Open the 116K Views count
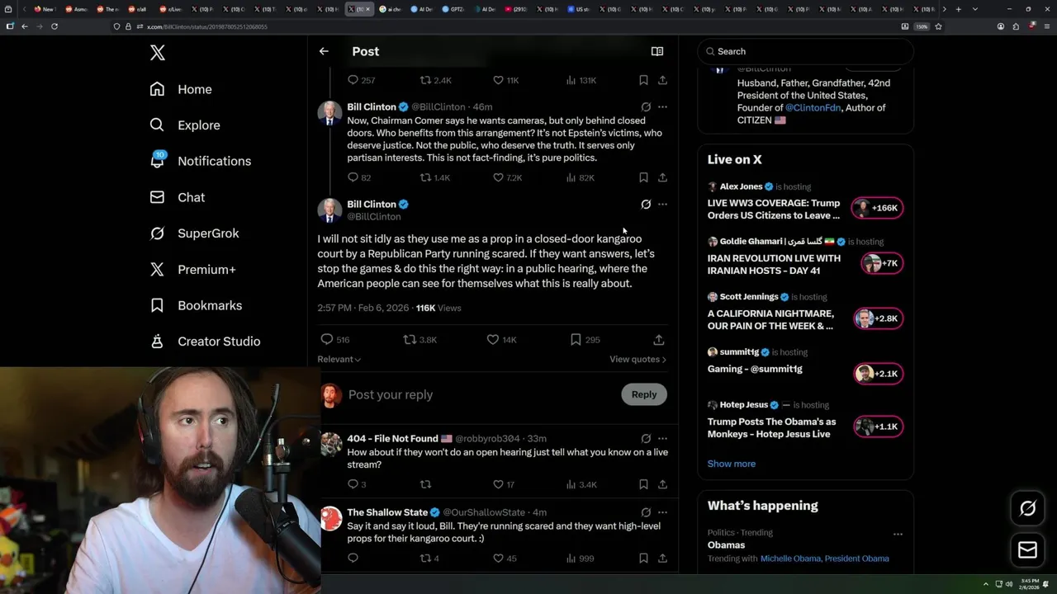 pyautogui.click(x=438, y=308)
